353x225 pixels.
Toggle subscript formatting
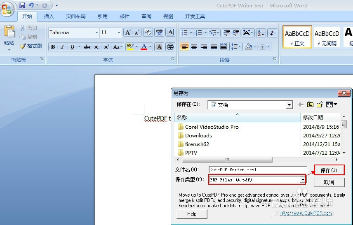tap(96, 47)
